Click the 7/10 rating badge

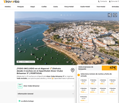click(x=20, y=86)
